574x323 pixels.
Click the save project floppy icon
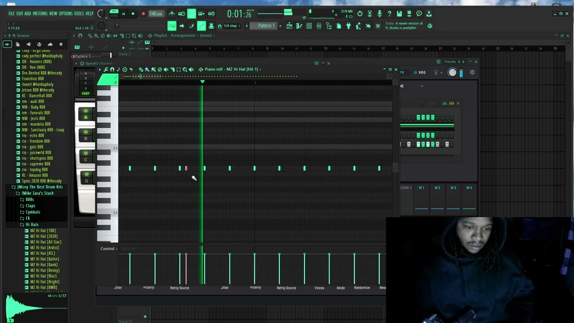(399, 13)
